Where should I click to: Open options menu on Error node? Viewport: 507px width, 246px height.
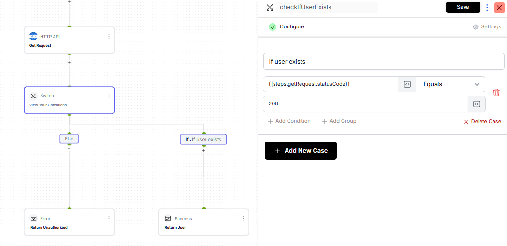109,218
